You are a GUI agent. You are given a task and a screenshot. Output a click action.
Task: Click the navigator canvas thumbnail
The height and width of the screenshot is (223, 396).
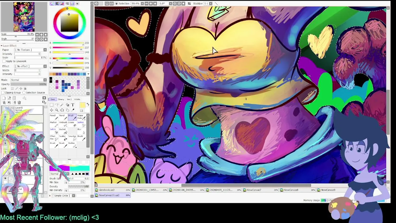click(24, 17)
